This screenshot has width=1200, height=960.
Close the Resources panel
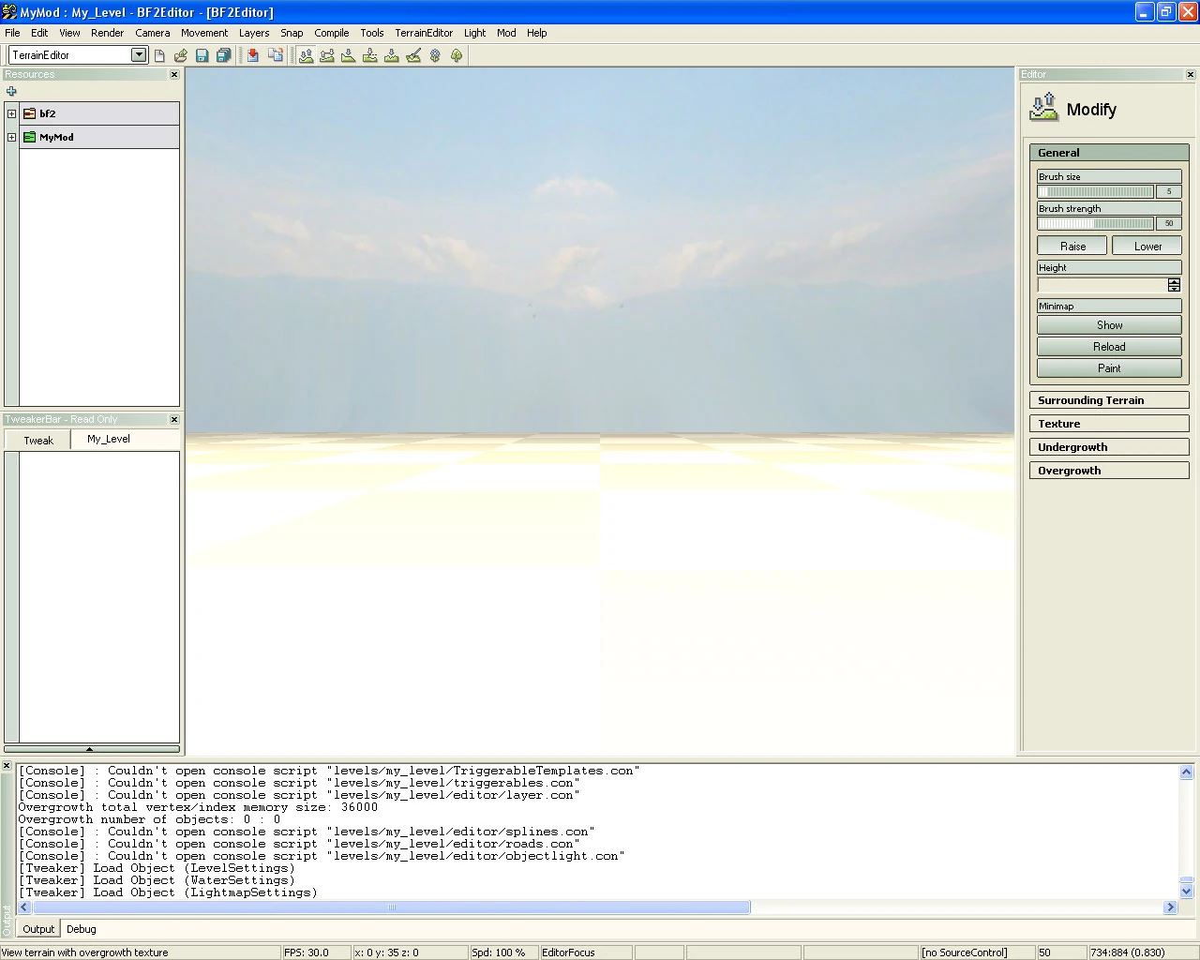(x=173, y=74)
